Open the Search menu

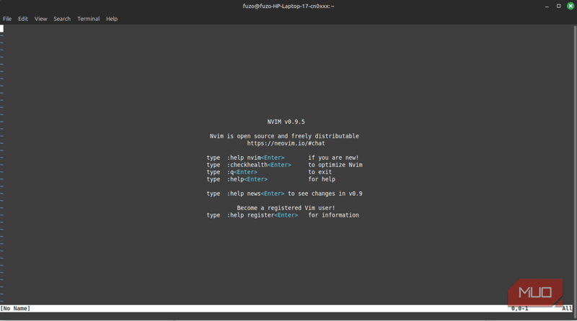coord(62,19)
